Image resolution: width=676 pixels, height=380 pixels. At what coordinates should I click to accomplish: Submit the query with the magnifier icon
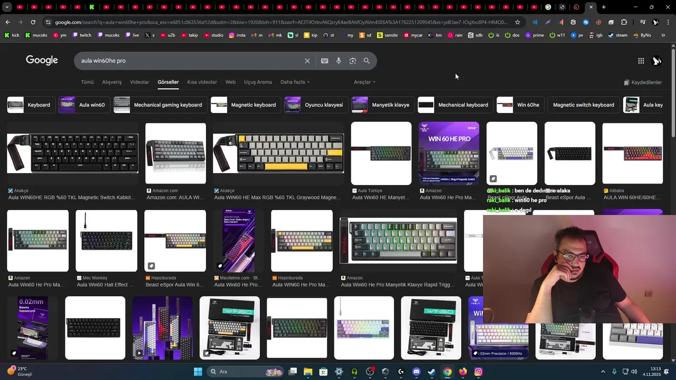pos(367,61)
